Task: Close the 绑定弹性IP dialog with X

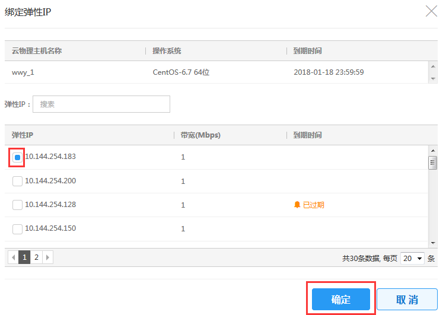Action: point(431,11)
